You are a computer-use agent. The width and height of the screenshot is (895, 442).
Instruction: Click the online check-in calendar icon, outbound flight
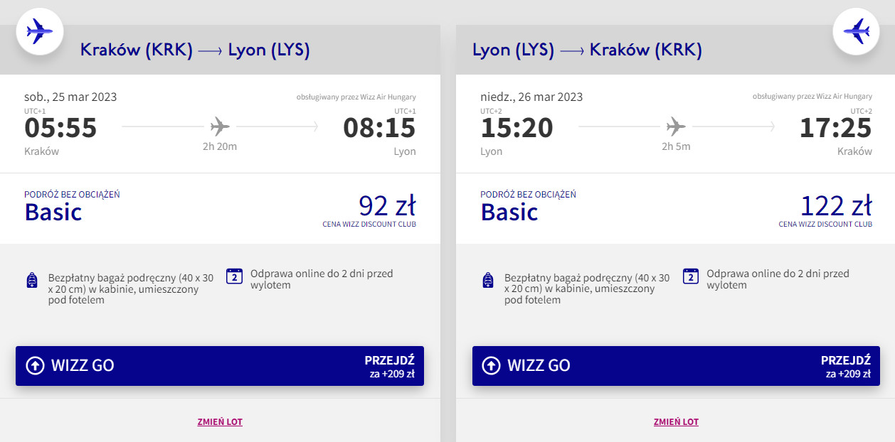pyautogui.click(x=234, y=276)
